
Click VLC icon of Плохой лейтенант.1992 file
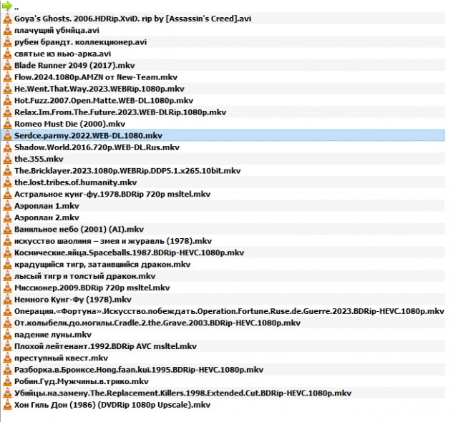7,346
